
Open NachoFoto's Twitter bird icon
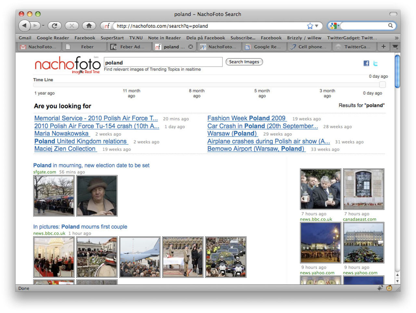click(375, 63)
